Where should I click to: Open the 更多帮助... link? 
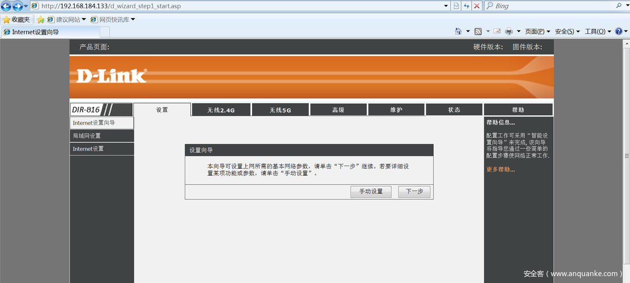pos(501,170)
